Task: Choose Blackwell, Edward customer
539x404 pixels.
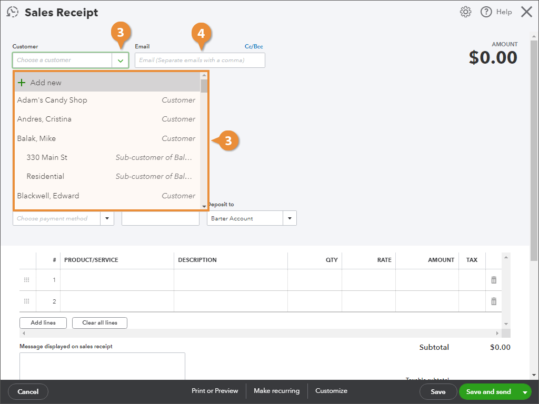Action: pyautogui.click(x=48, y=196)
